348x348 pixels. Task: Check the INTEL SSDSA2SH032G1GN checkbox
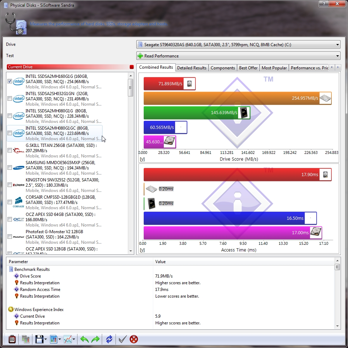pos(10,99)
